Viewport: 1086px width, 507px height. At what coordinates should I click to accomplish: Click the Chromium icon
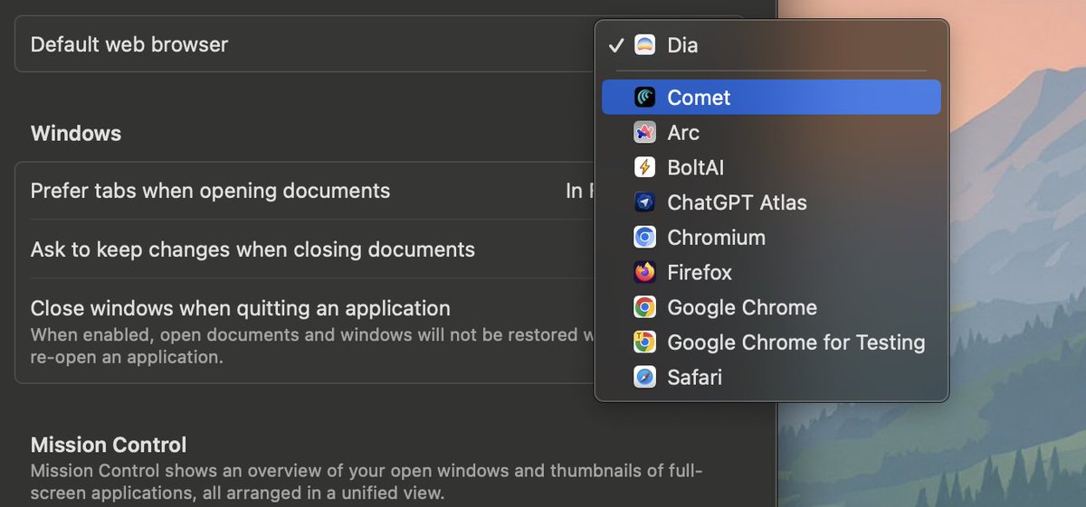point(644,238)
